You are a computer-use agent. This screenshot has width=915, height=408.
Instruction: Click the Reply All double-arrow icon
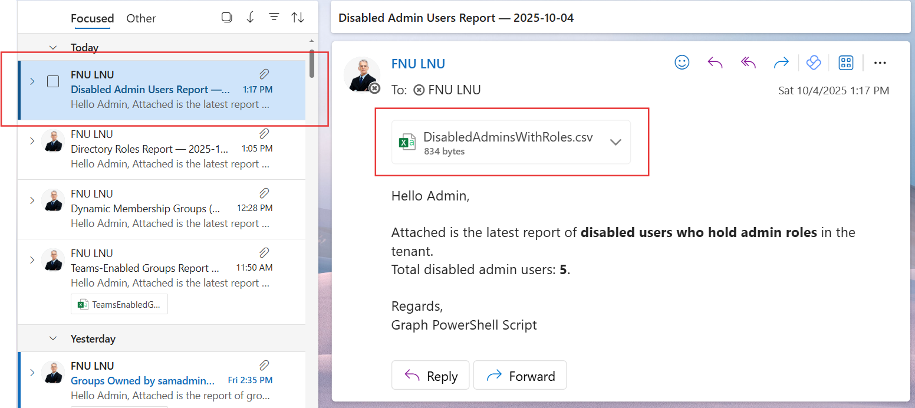click(748, 62)
